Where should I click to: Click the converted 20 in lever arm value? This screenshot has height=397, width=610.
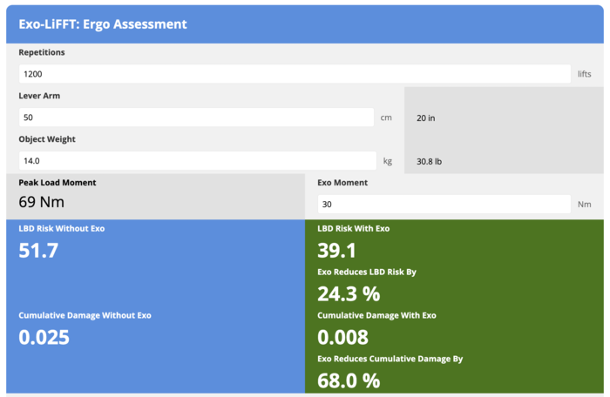[427, 118]
